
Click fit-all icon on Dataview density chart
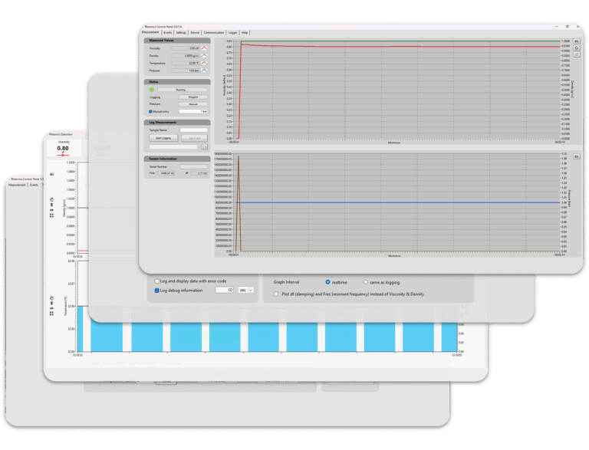[x=52, y=215]
